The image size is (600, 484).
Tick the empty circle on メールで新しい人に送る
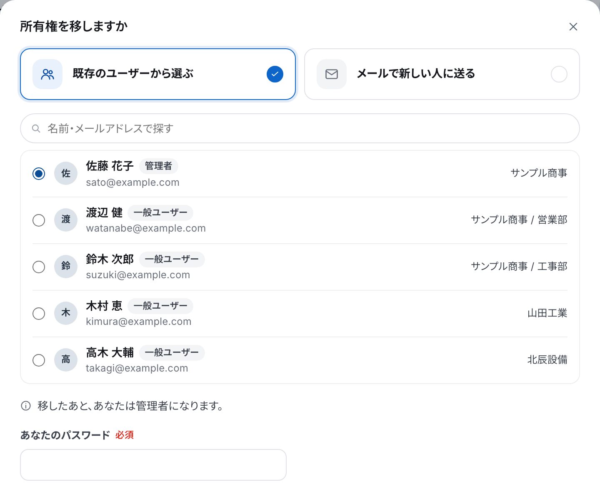point(559,74)
